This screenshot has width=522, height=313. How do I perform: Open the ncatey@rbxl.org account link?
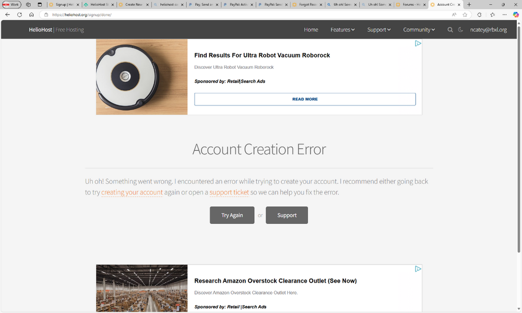click(x=489, y=30)
